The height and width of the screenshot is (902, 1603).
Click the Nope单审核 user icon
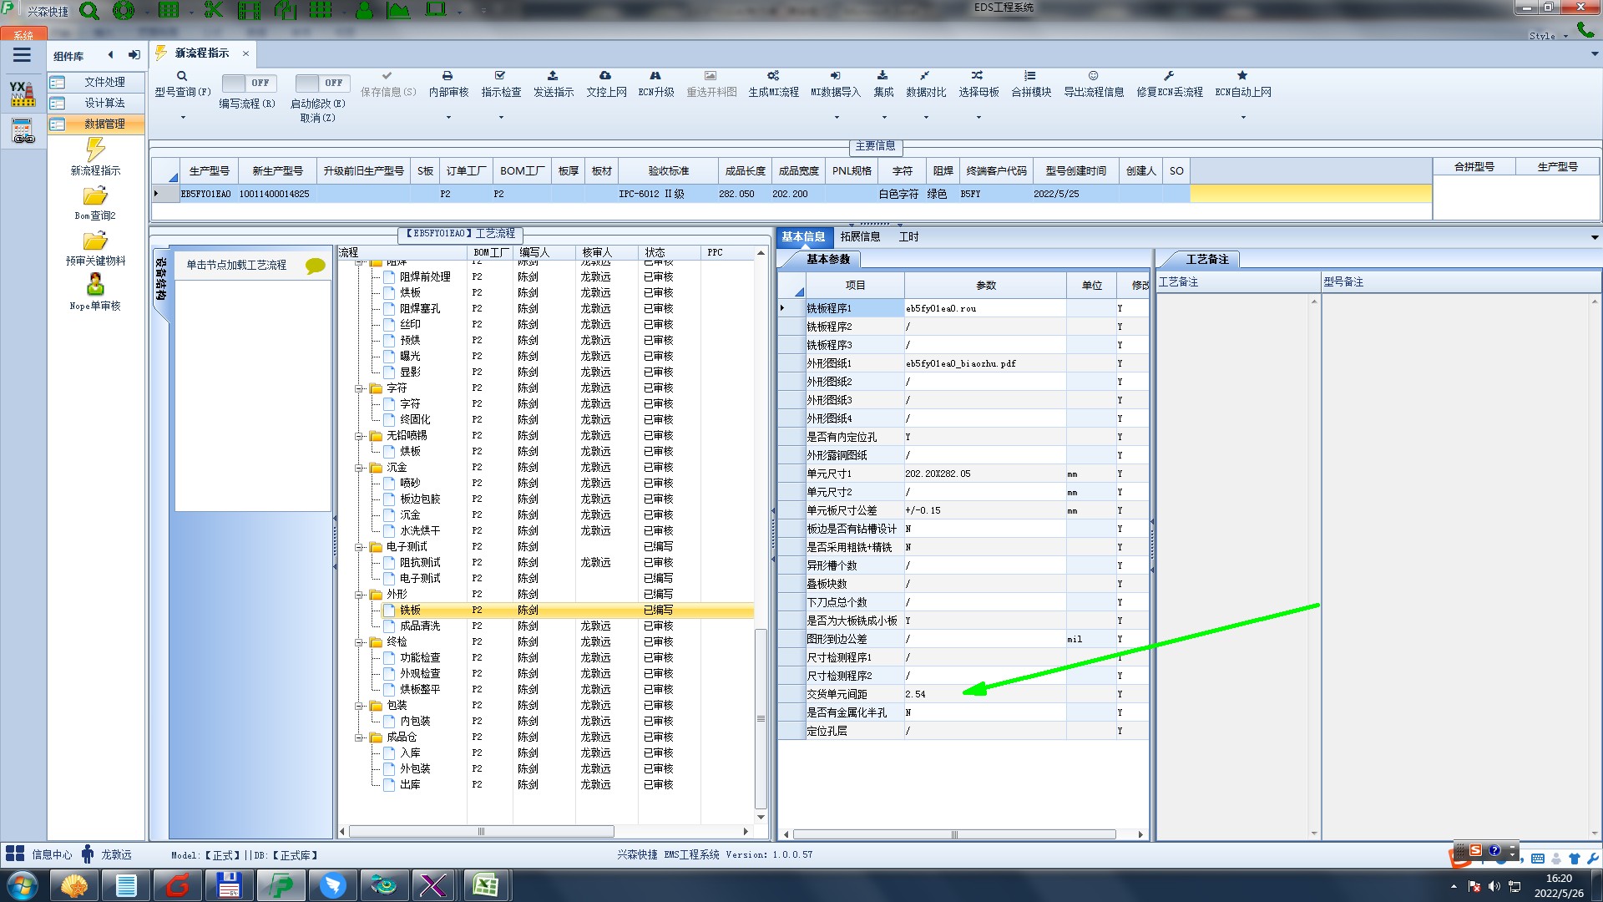95,285
